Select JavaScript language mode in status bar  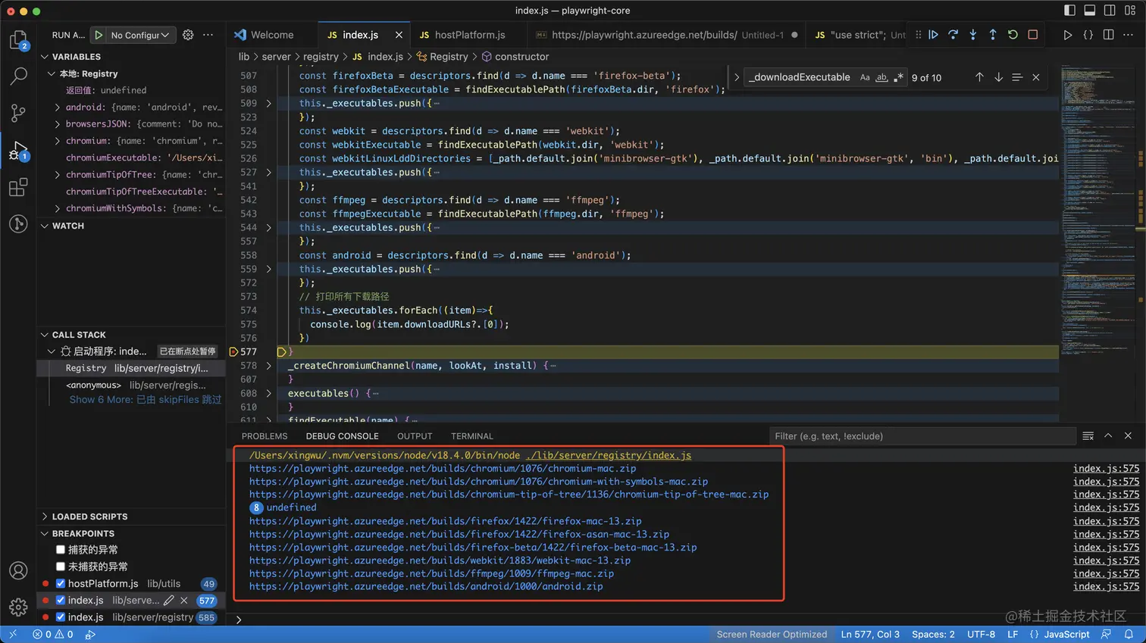coord(1066,635)
